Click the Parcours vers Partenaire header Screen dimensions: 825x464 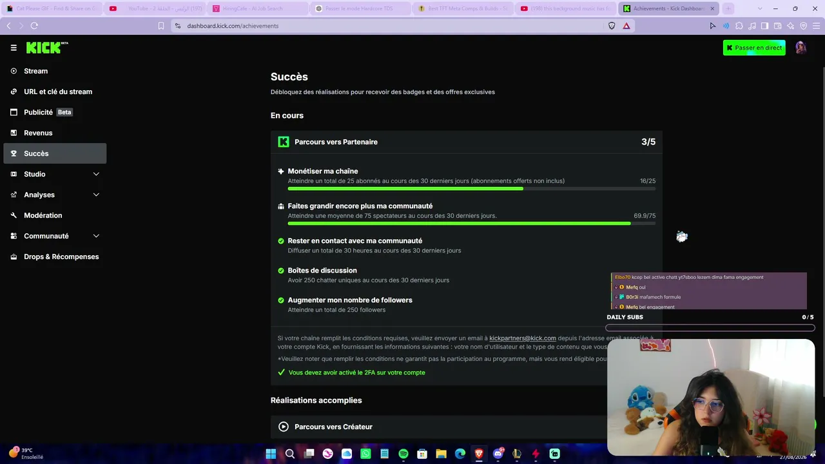click(x=467, y=142)
